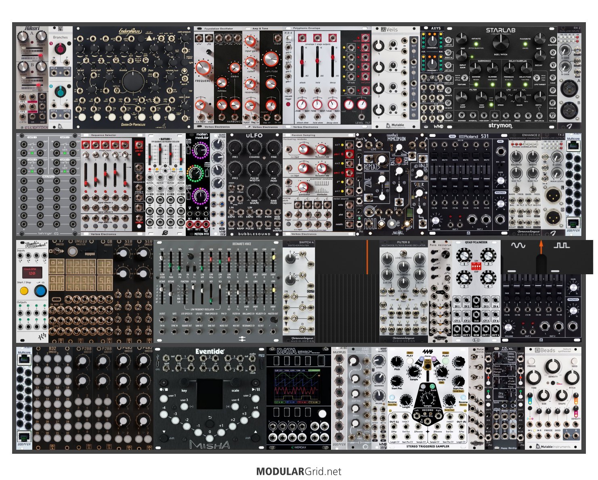Click the FAST/SLOW speed slider on Deckard's Voice
The width and height of the screenshot is (598, 480).
pos(162,263)
